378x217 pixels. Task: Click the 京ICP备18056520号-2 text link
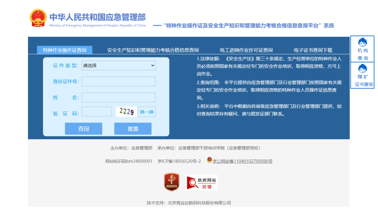[179, 161]
